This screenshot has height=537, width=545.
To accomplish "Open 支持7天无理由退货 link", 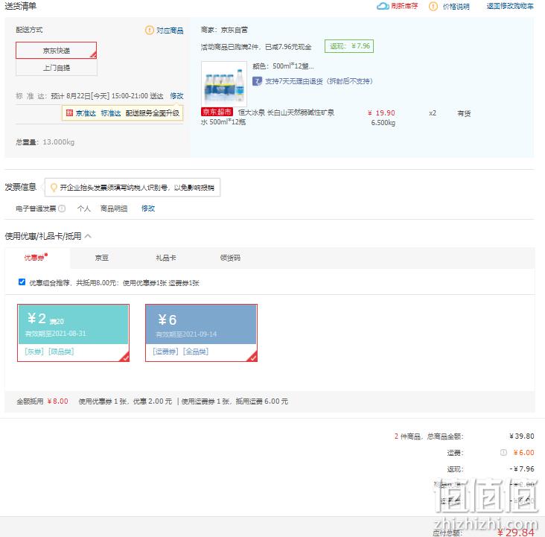I will 319,81.
